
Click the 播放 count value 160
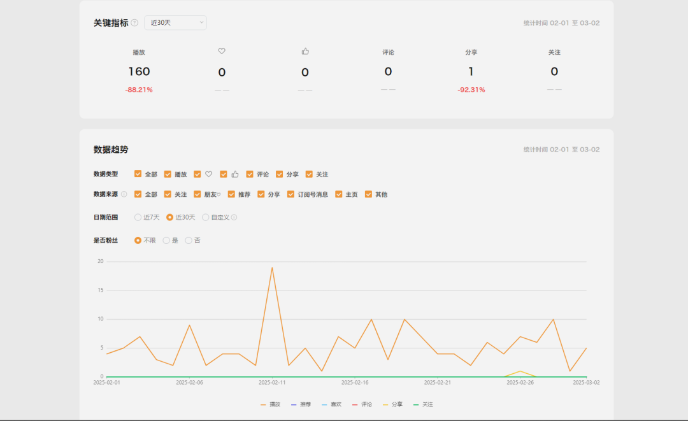click(x=139, y=71)
